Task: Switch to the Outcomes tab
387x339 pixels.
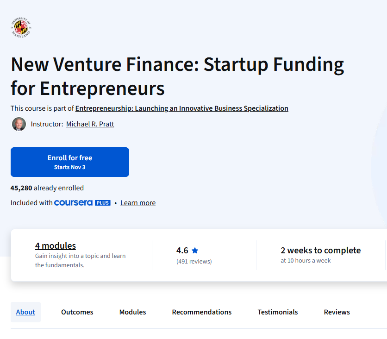Action: point(77,312)
